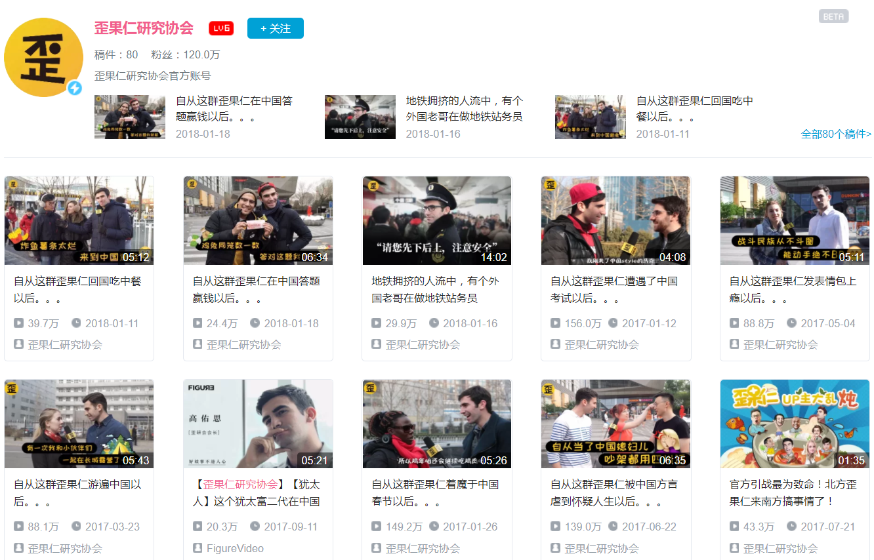Open the subway station worker video thumbnail 14:02
874x560 pixels.
437,220
